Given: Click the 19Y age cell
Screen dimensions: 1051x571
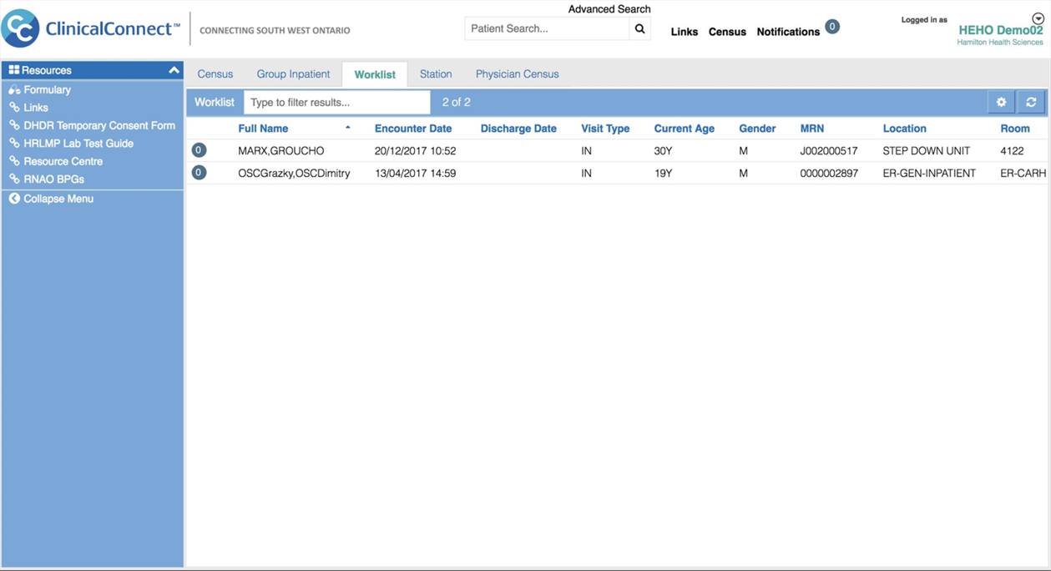Looking at the screenshot, I should tap(663, 174).
